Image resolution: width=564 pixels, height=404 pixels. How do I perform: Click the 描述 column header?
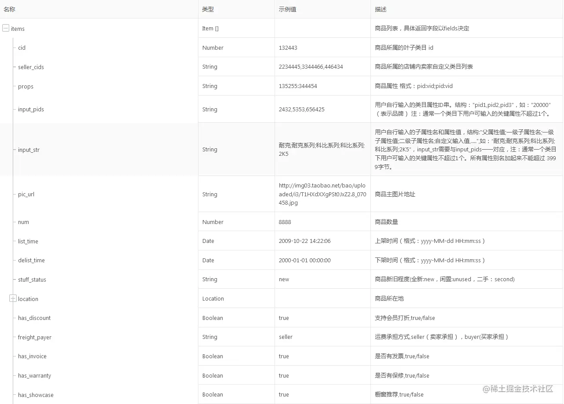pyautogui.click(x=380, y=9)
